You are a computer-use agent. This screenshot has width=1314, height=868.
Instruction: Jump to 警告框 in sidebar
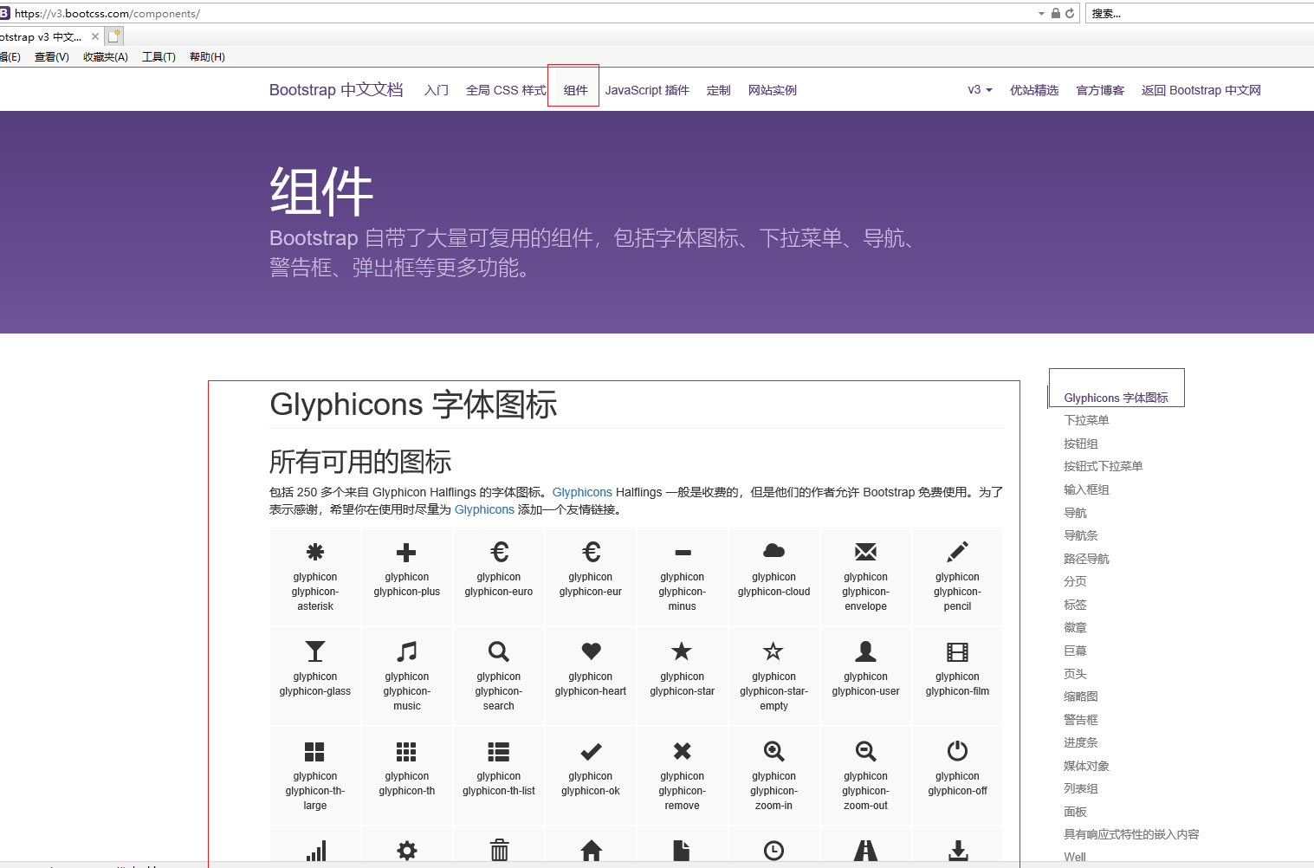(1081, 720)
